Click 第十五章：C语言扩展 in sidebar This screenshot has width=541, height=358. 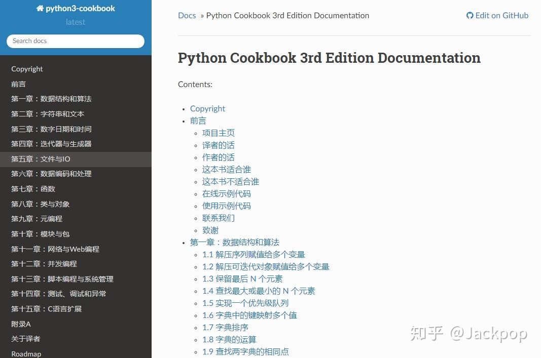[48, 308]
